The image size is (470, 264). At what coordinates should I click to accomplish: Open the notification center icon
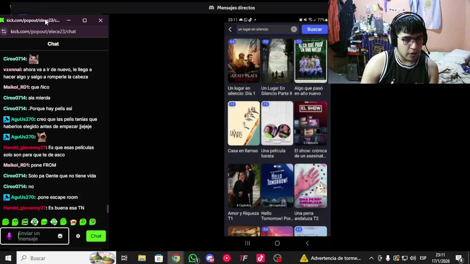pyautogui.click(x=459, y=258)
